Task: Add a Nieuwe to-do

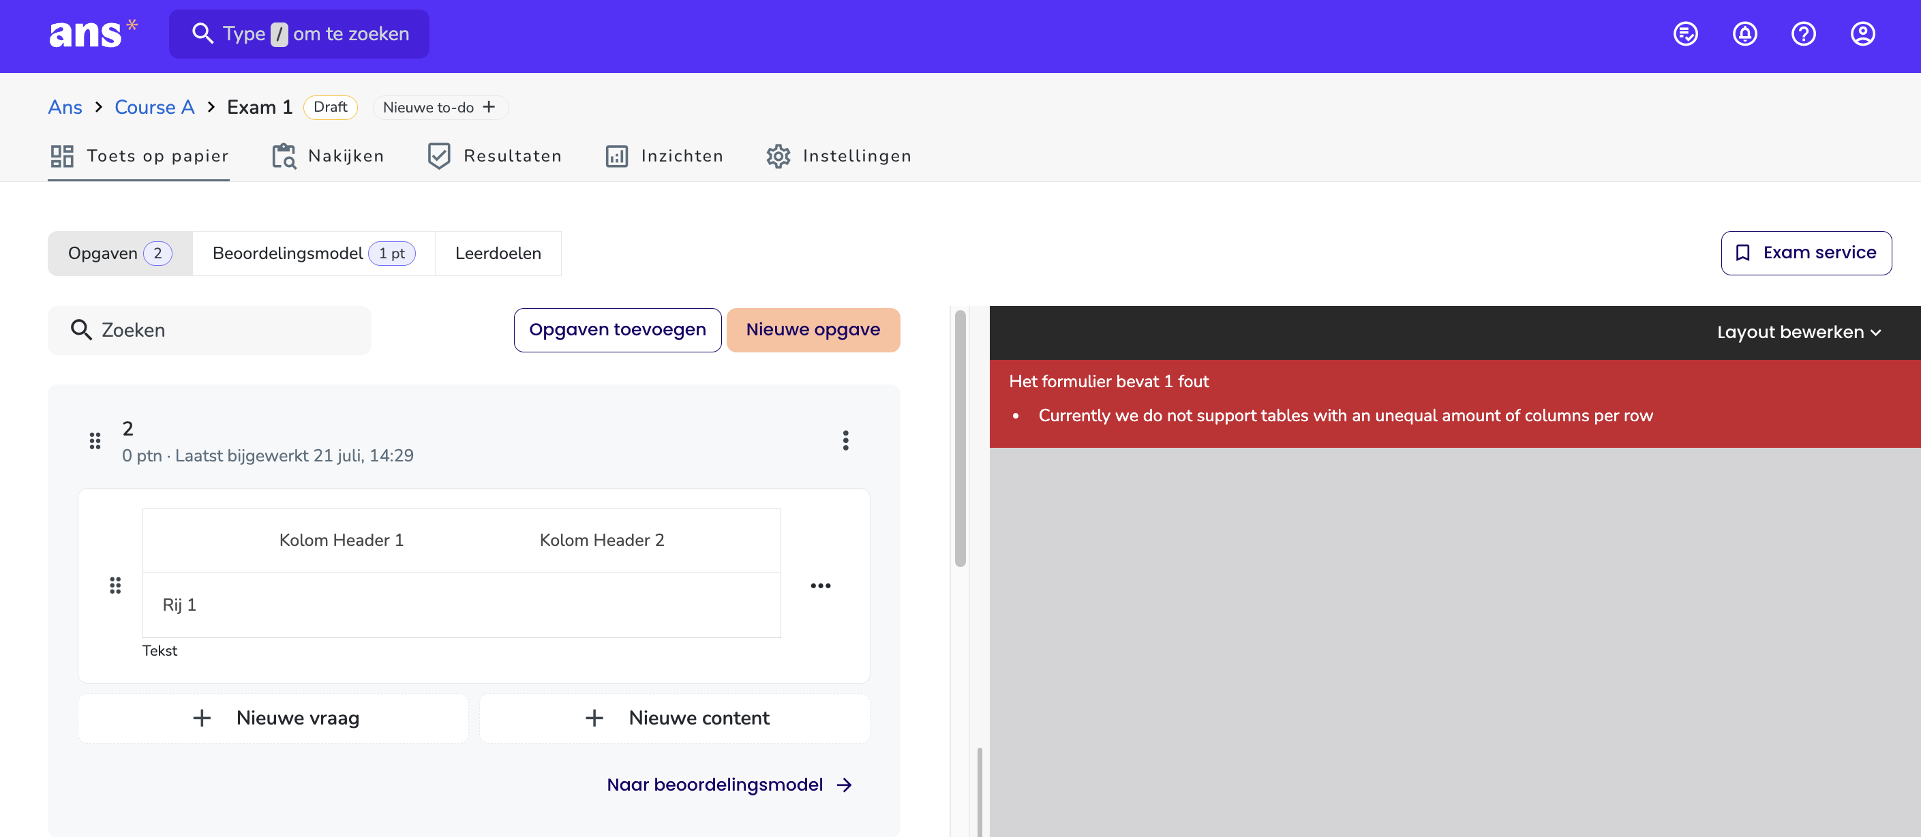Action: pyautogui.click(x=440, y=107)
